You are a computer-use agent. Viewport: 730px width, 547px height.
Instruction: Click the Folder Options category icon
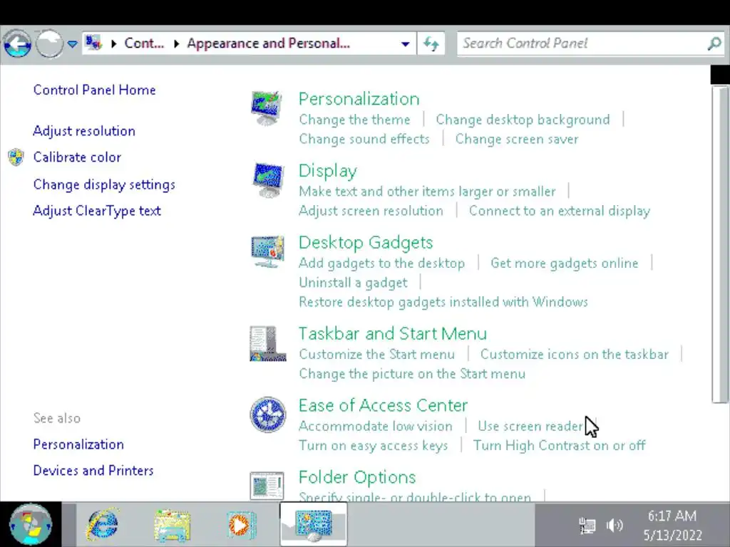267,486
